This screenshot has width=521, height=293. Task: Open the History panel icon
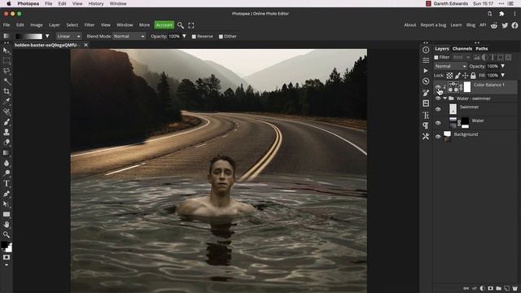coord(426,81)
